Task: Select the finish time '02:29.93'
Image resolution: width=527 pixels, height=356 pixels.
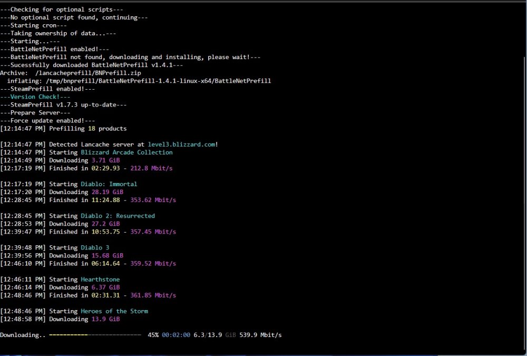Action: 105,168
